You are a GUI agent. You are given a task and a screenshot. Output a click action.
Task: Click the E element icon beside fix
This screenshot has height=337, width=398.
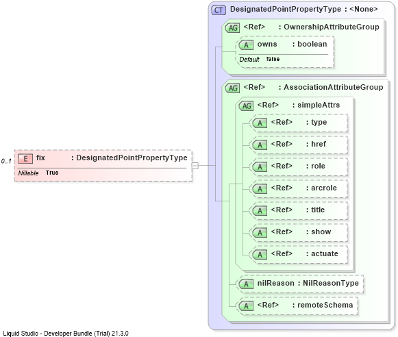click(25, 159)
